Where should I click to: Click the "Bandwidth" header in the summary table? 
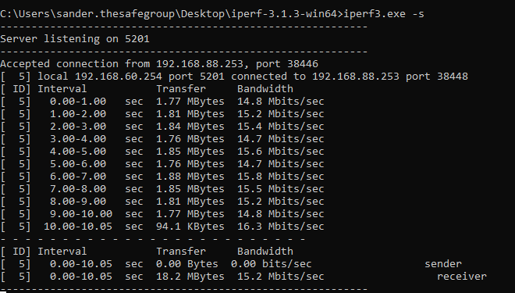click(265, 252)
